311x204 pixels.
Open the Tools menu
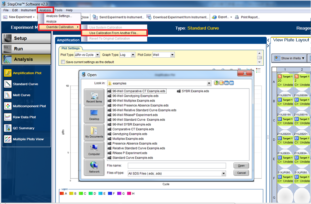pos(59,10)
